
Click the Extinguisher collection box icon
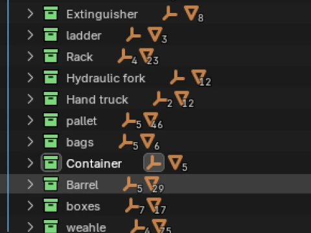coord(51,14)
